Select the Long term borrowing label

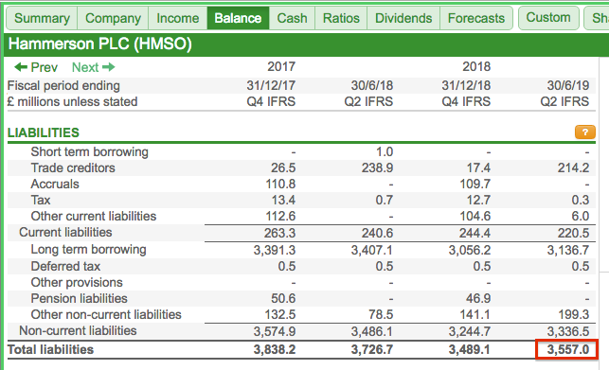point(88,250)
